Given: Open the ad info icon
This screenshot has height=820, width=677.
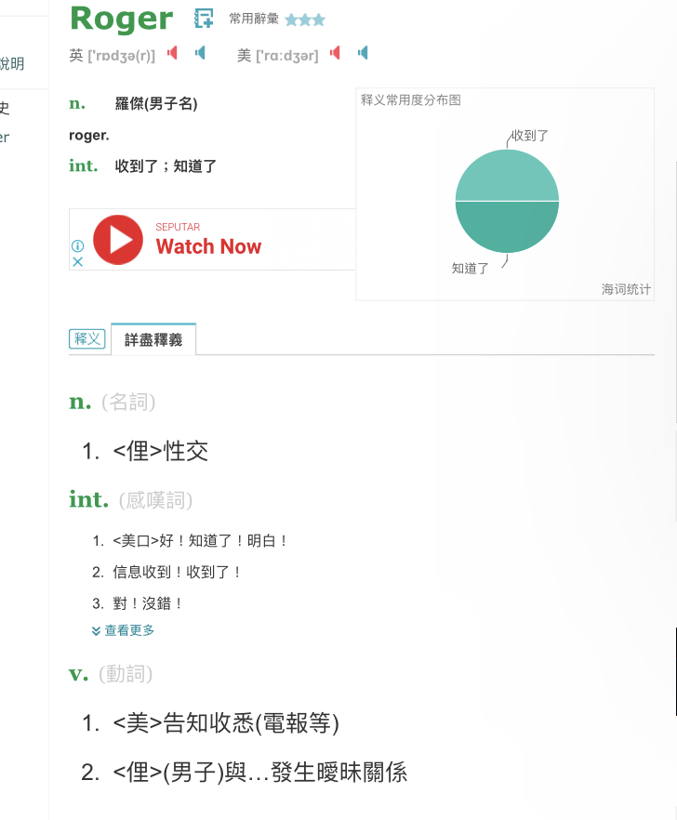Looking at the screenshot, I should (78, 246).
